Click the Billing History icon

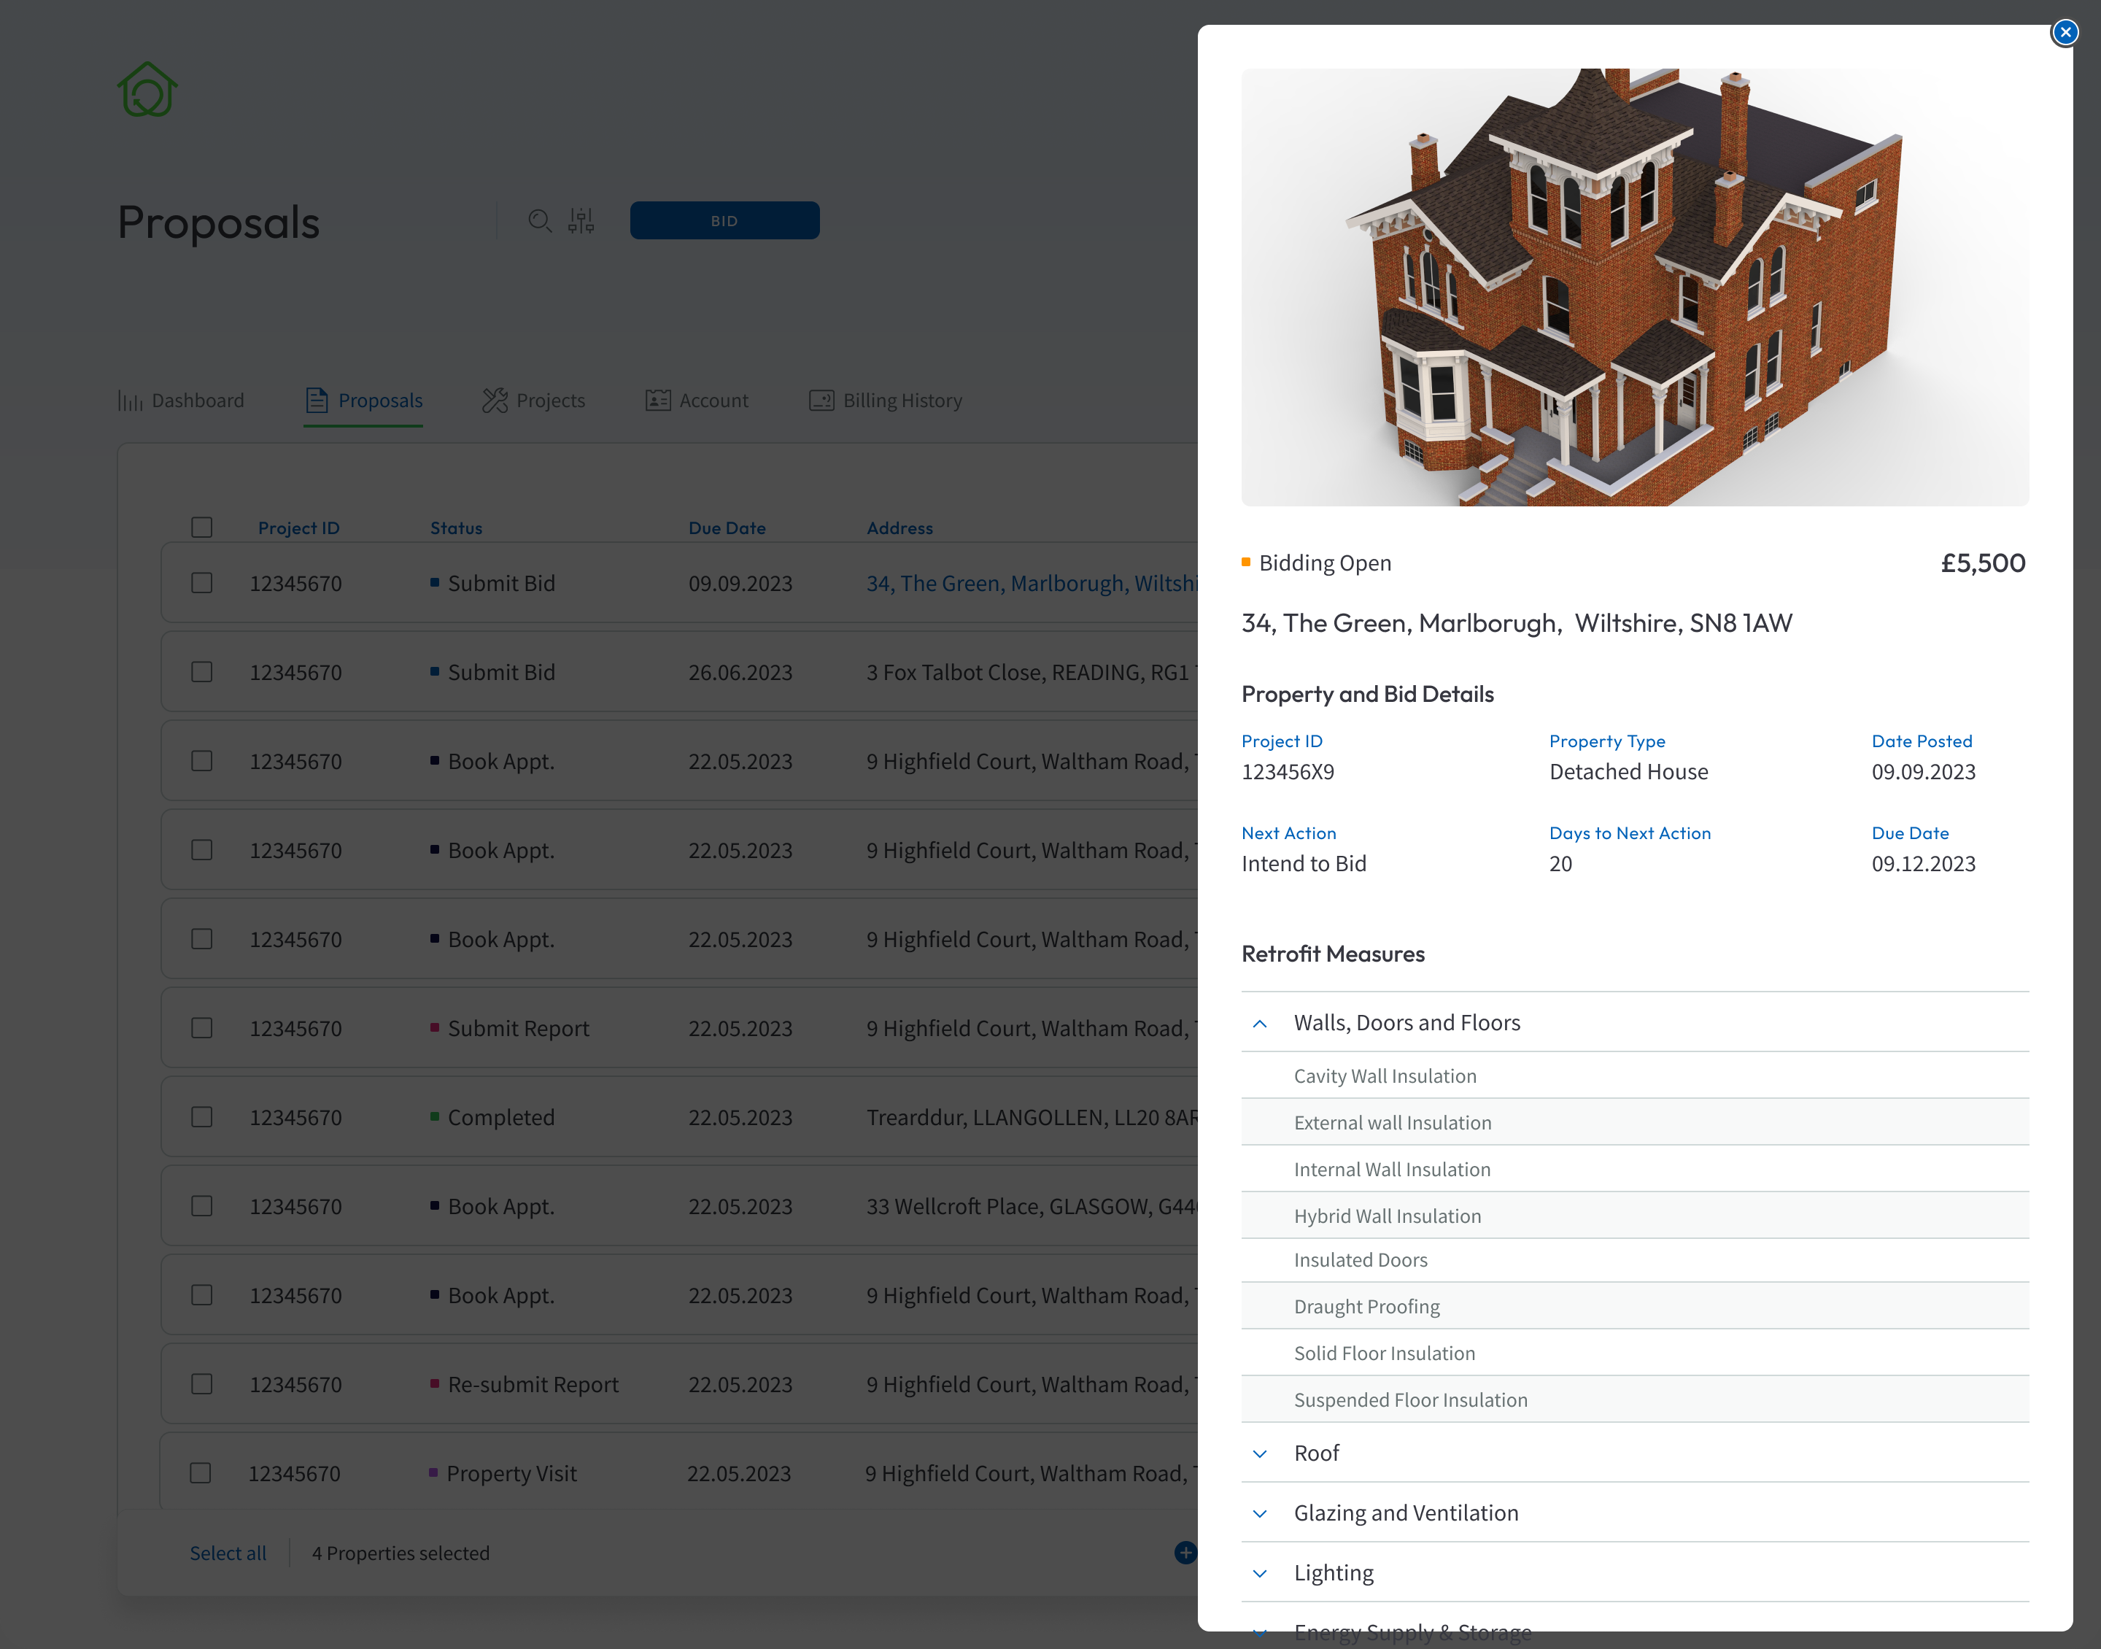point(821,400)
